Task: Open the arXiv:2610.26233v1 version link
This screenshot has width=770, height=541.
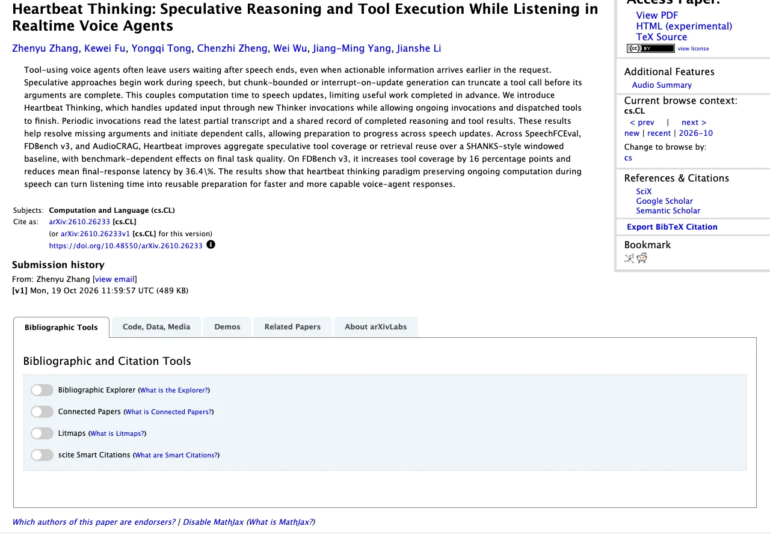Action: click(x=95, y=234)
